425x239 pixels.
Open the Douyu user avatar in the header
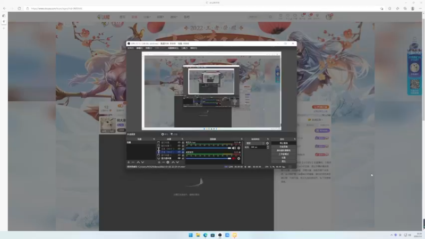coord(329,17)
